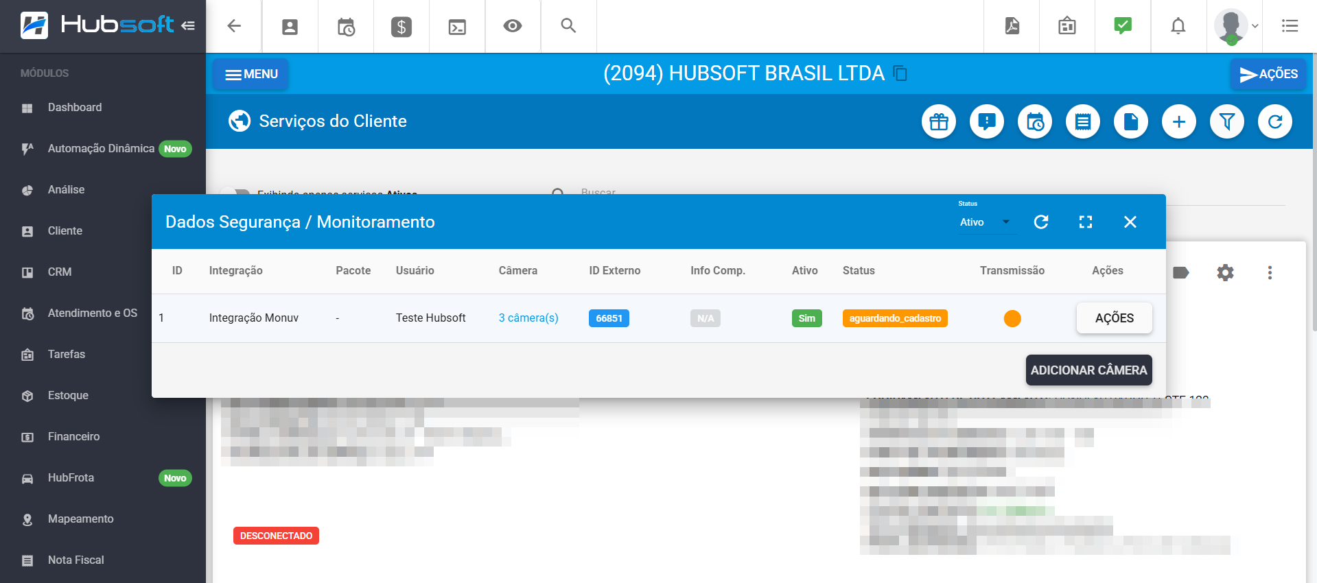Open AÇÕES for Integração Monuv row
Screen dimensions: 1317x583
(1115, 318)
